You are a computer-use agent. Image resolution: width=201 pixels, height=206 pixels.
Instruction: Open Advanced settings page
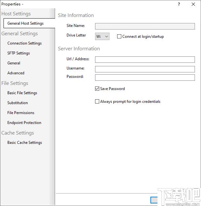16,73
